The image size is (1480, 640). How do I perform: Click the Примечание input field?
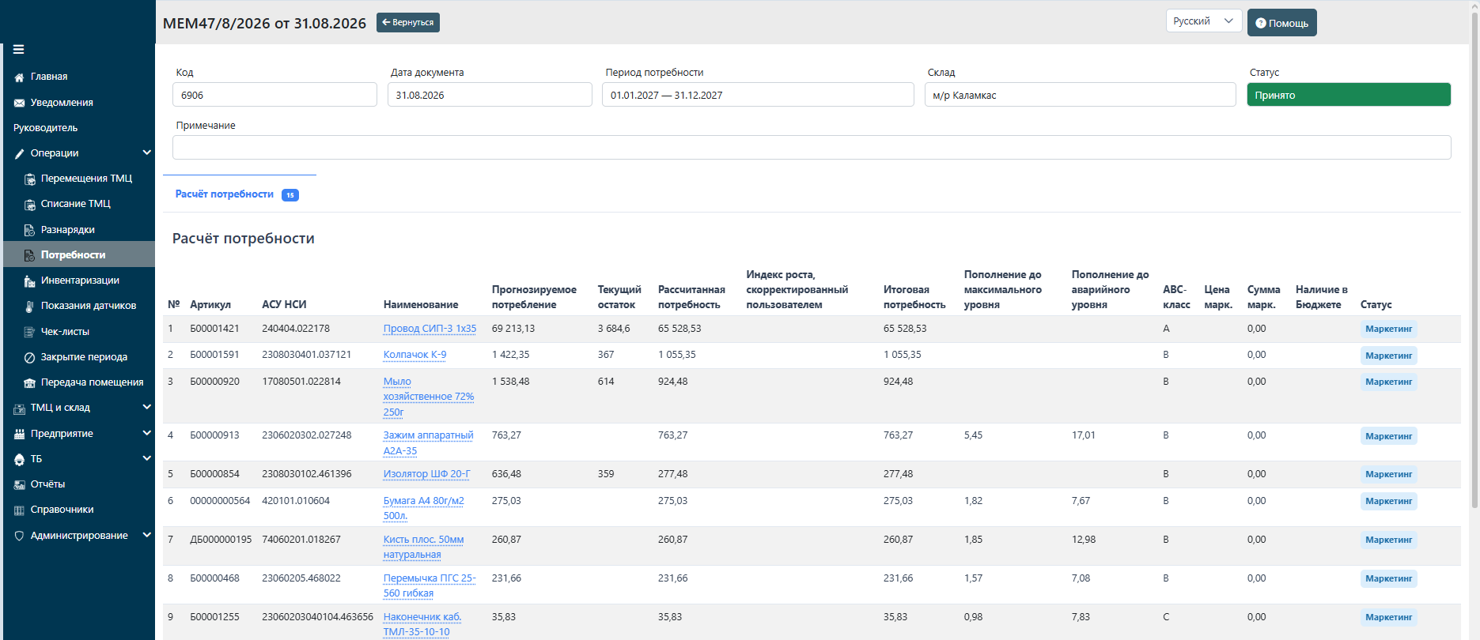pyautogui.click(x=812, y=147)
